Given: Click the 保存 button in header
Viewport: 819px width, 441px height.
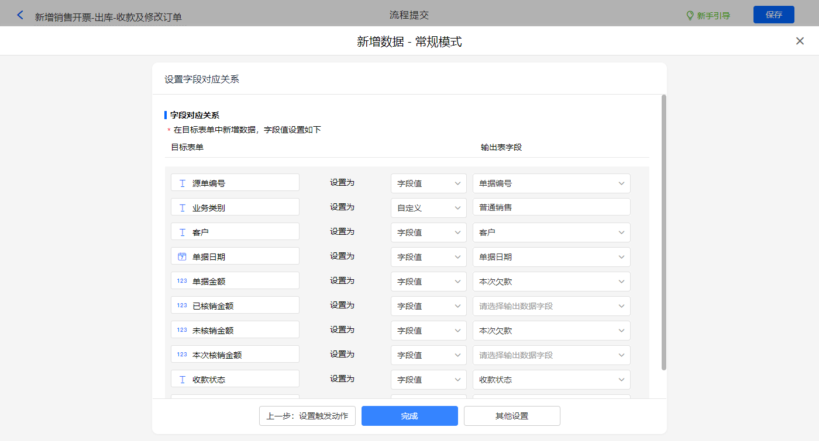Looking at the screenshot, I should point(773,15).
